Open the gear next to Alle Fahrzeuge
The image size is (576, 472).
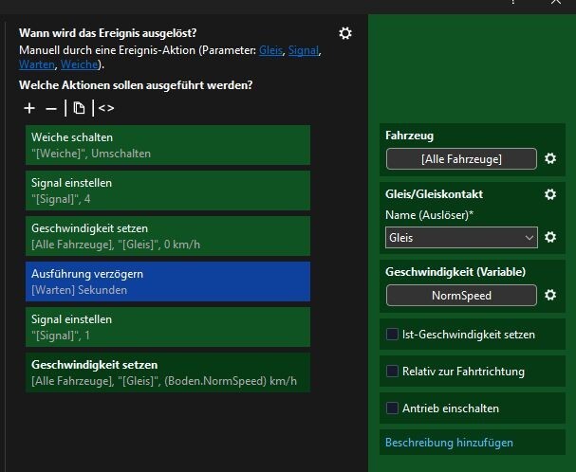(x=550, y=158)
